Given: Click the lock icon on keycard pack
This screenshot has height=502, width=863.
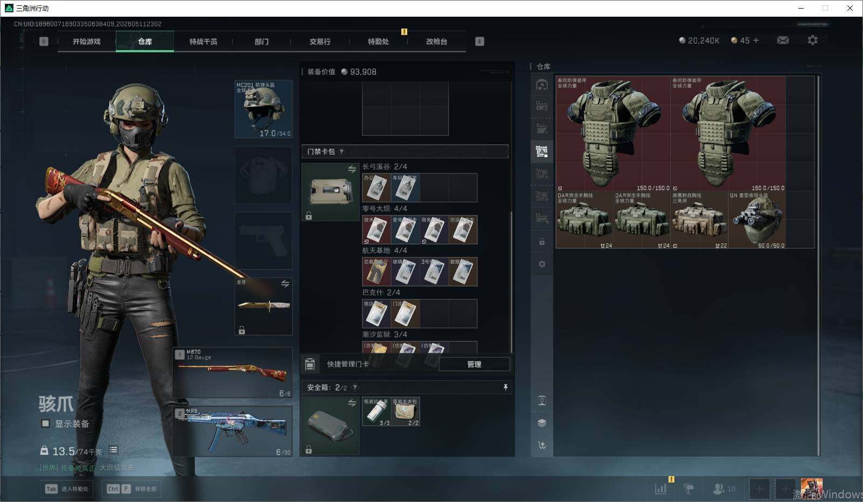Looking at the screenshot, I should (309, 216).
